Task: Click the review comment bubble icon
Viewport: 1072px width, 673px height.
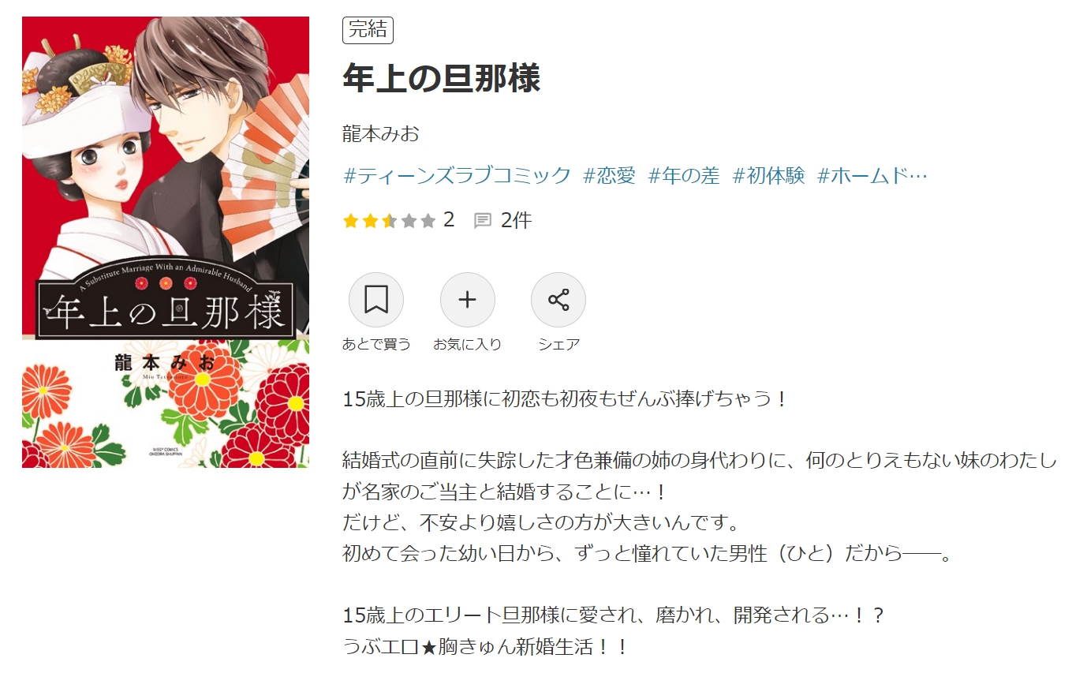Action: pos(483,221)
